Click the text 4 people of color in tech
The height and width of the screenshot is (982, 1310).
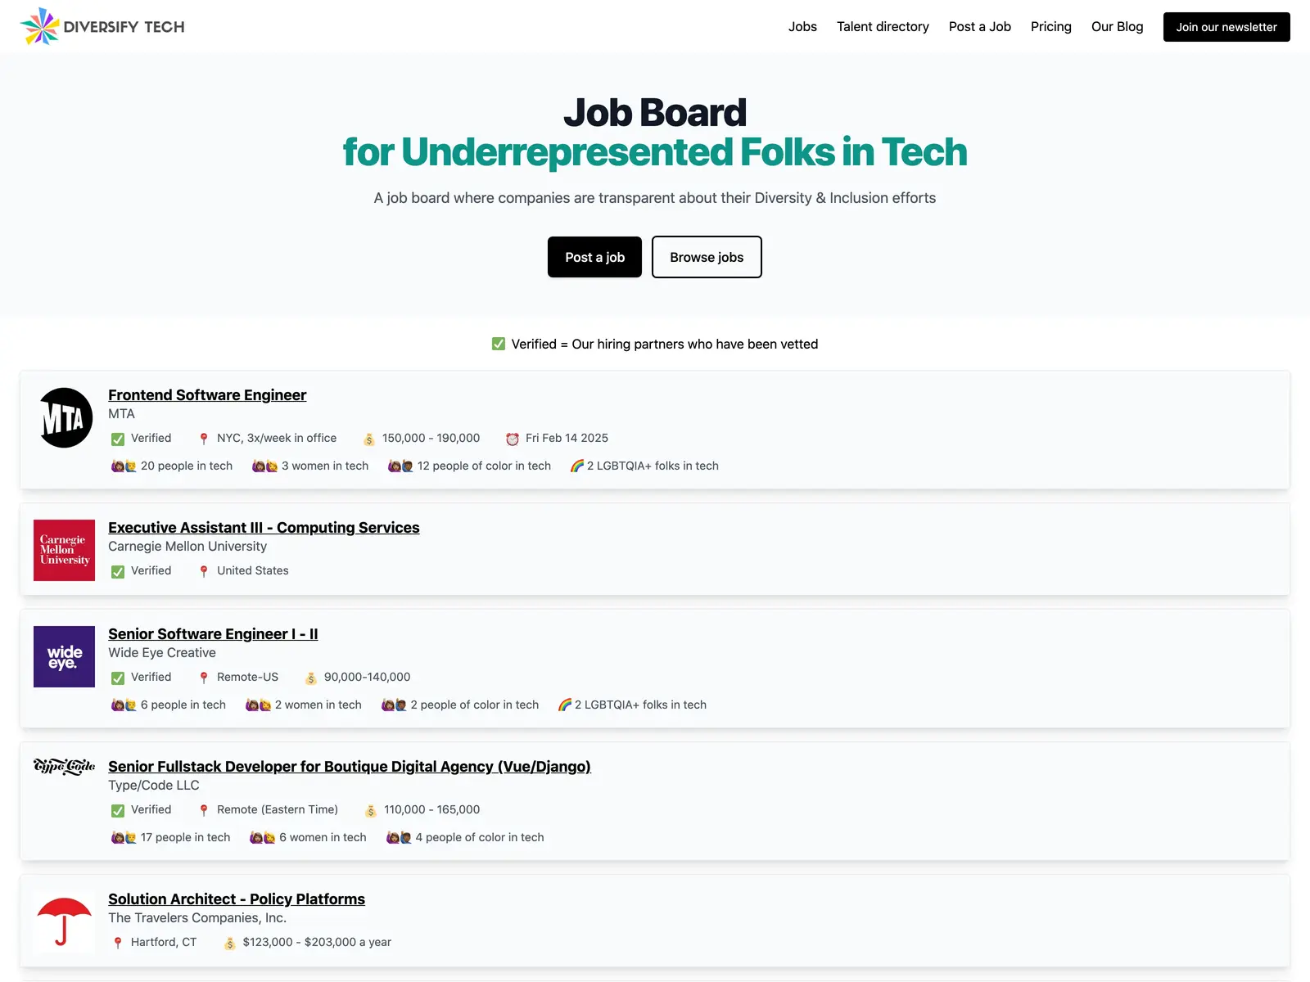point(480,838)
